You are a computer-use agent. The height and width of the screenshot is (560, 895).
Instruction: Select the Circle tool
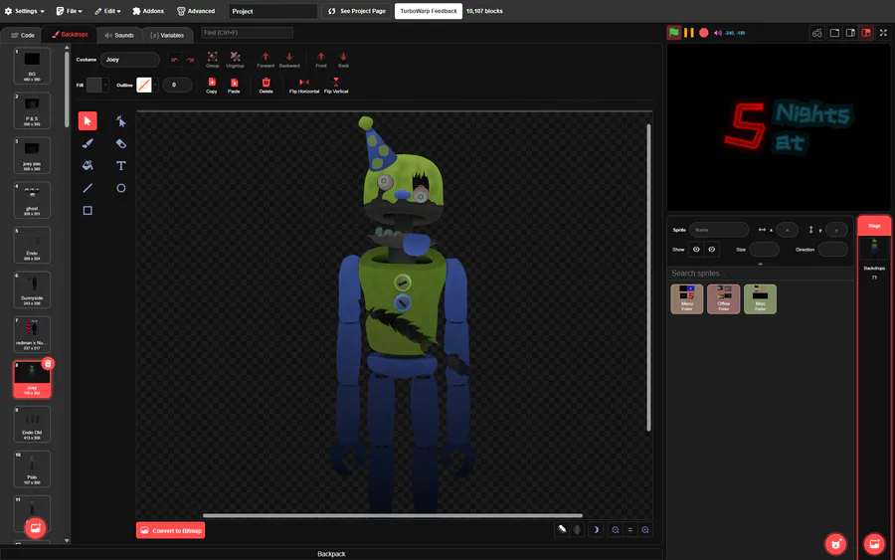tap(120, 188)
